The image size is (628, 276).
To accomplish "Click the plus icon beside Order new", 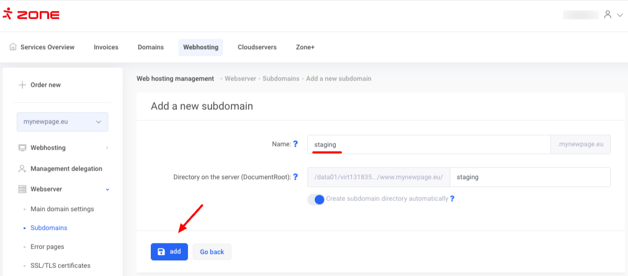I will pos(22,85).
